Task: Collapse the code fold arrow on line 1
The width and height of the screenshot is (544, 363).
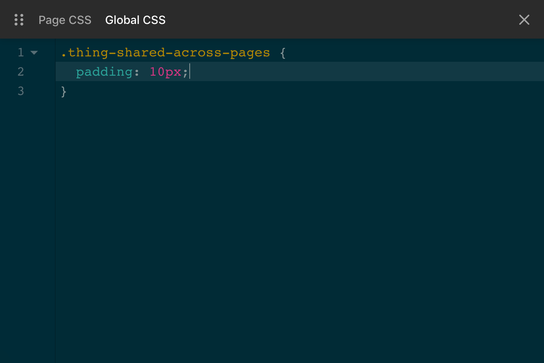Action: 34,53
